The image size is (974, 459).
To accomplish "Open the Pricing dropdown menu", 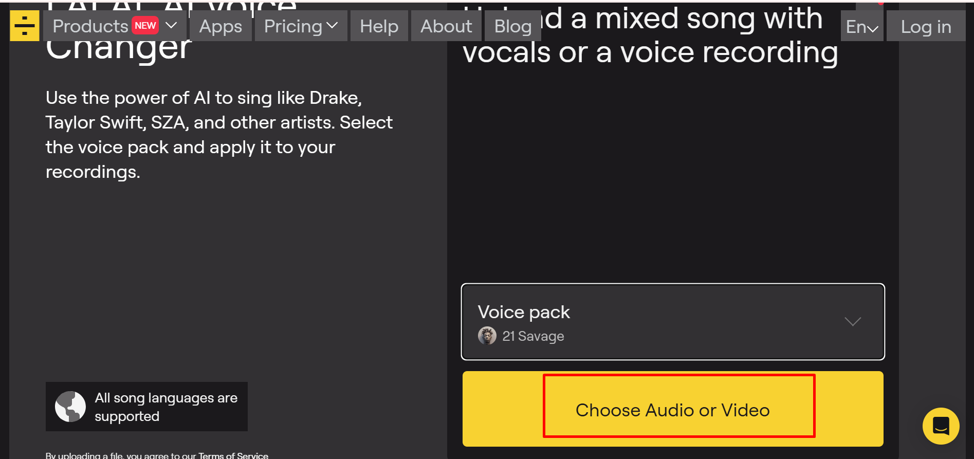I will 301,26.
